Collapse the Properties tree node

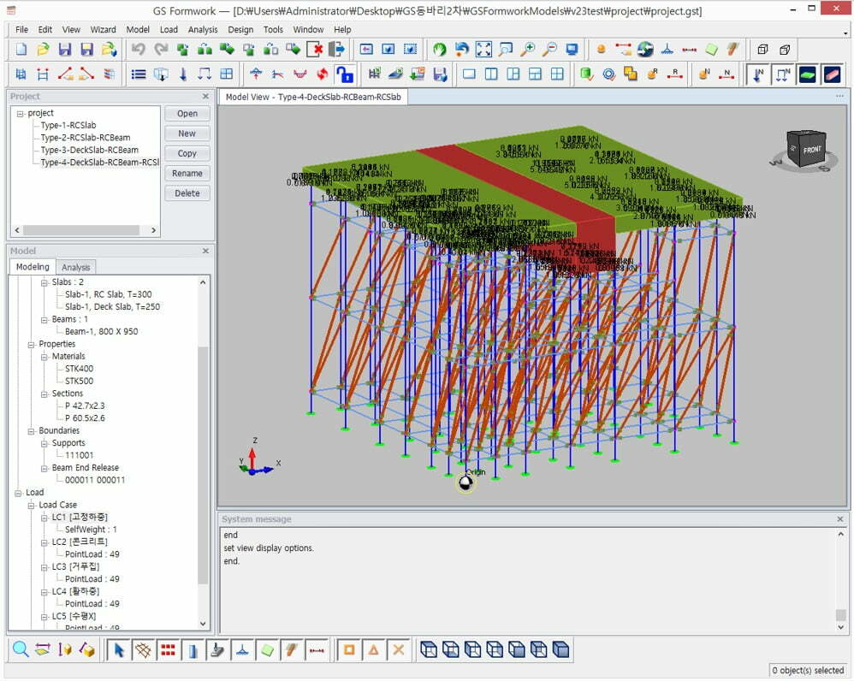[x=32, y=344]
